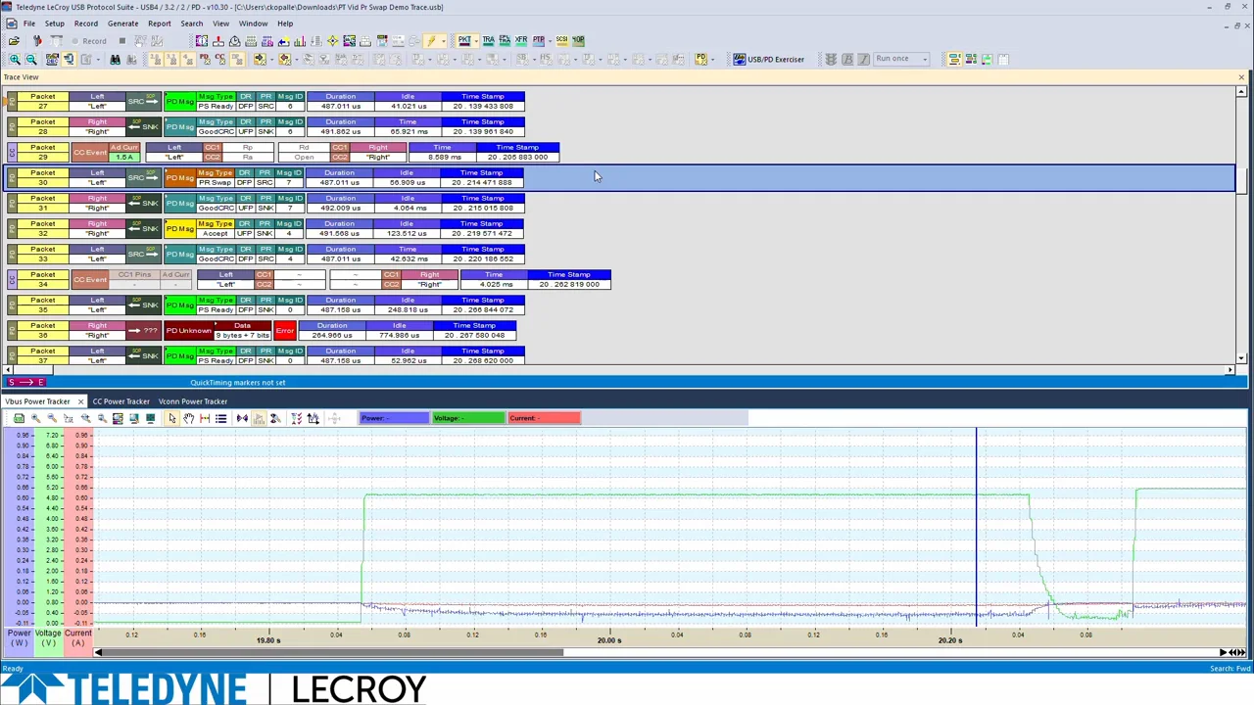This screenshot has height=705, width=1254.
Task: Open dropdown next to lightning bolt icon
Action: 443,41
